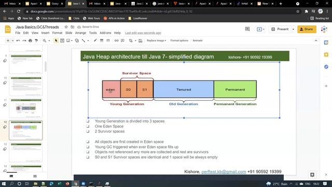Undo the last action
Viewport: 332px width, 187px height.
[18, 41]
